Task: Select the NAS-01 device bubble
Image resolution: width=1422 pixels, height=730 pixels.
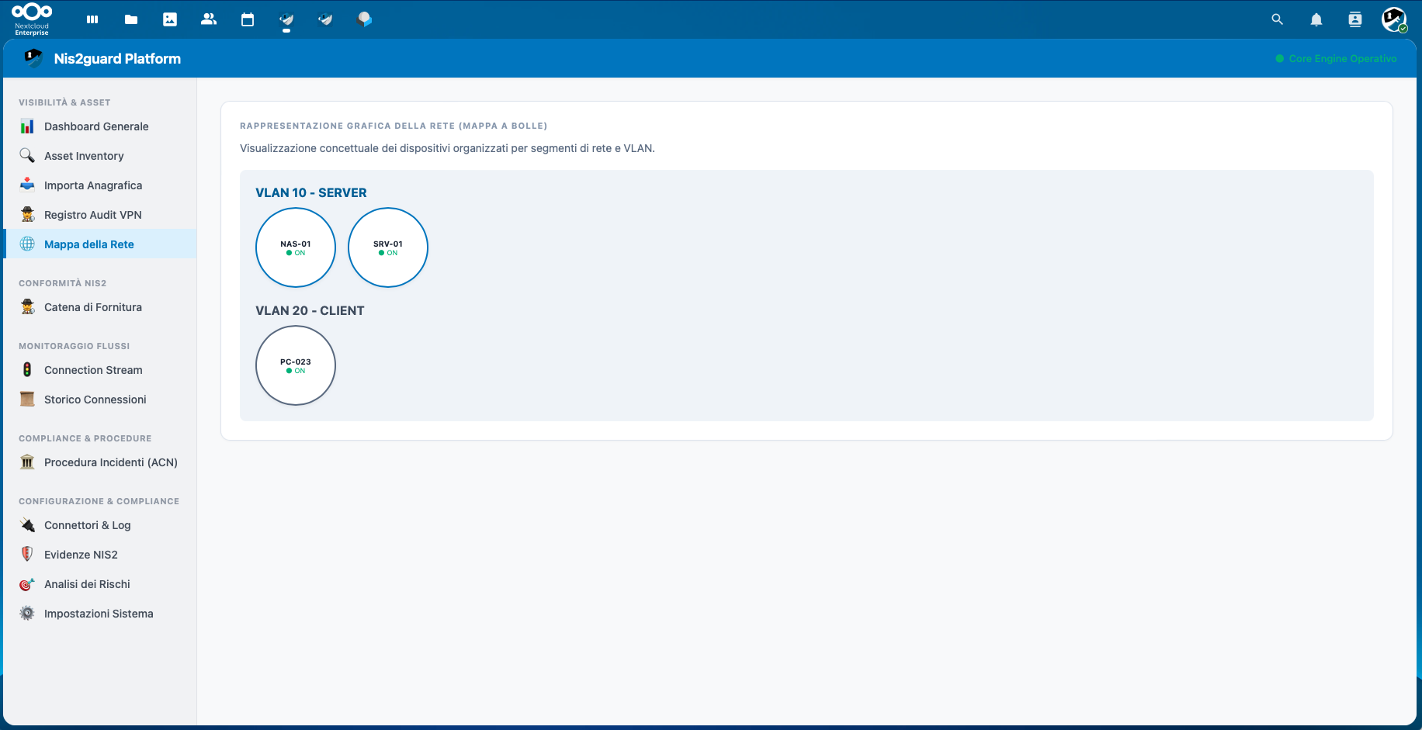Action: pos(296,247)
